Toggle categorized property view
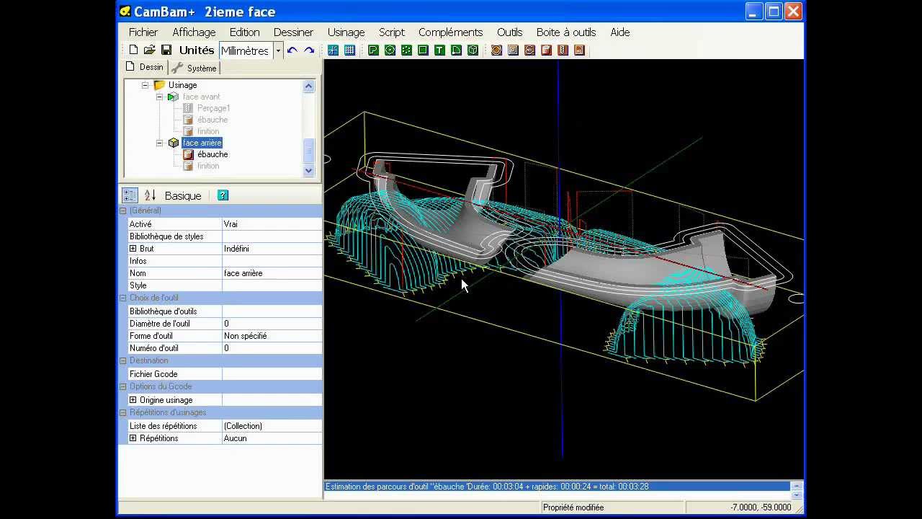The width and height of the screenshot is (922, 519). pos(130,195)
